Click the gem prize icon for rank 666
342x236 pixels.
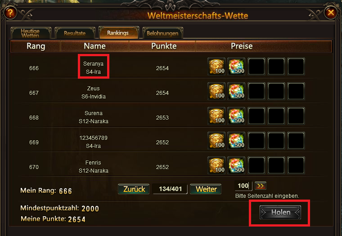(x=236, y=67)
